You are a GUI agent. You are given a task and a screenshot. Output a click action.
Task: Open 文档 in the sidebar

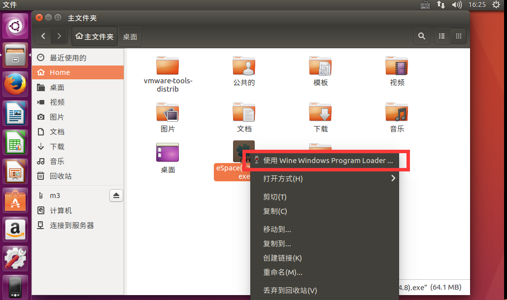click(78, 132)
